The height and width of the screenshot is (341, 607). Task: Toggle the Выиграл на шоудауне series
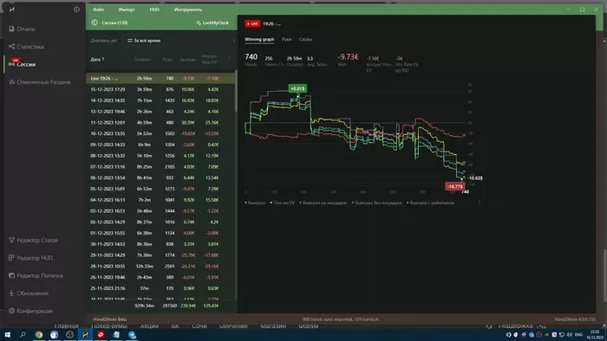pyautogui.click(x=323, y=203)
